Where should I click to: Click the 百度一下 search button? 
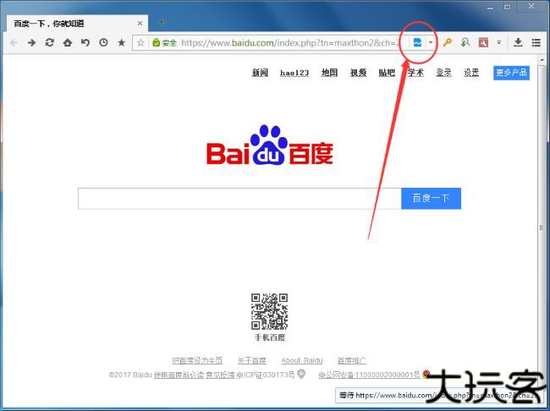coord(431,199)
